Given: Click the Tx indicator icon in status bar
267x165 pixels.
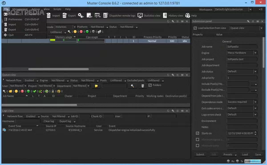Looking at the screenshot, I should coord(237,161).
